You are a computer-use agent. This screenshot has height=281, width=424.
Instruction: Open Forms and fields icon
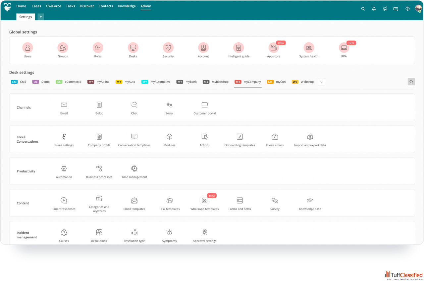pos(240,201)
